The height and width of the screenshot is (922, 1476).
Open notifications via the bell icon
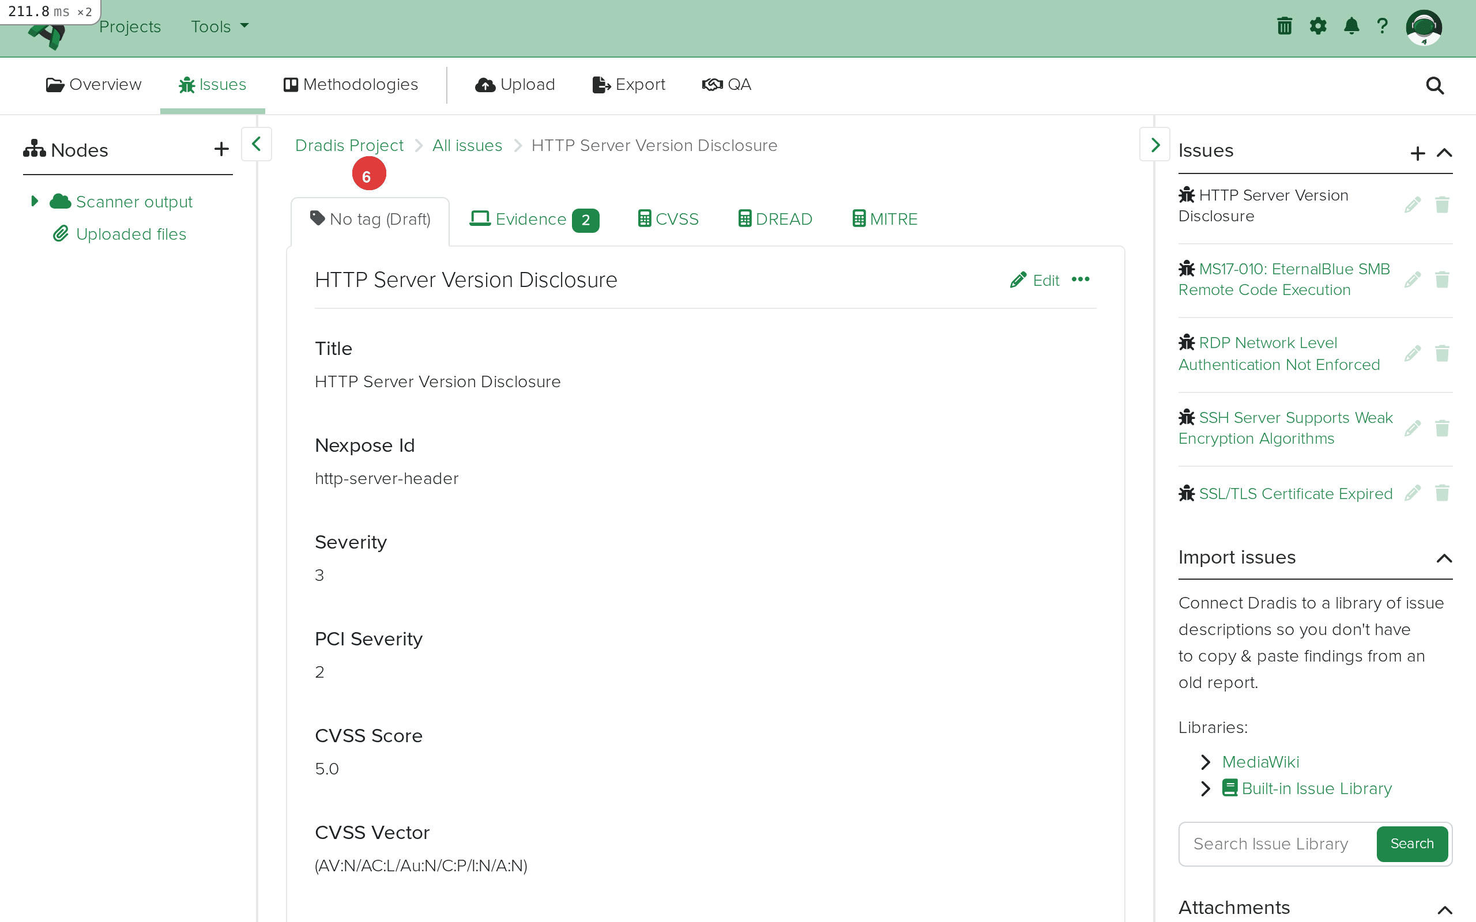click(x=1351, y=25)
